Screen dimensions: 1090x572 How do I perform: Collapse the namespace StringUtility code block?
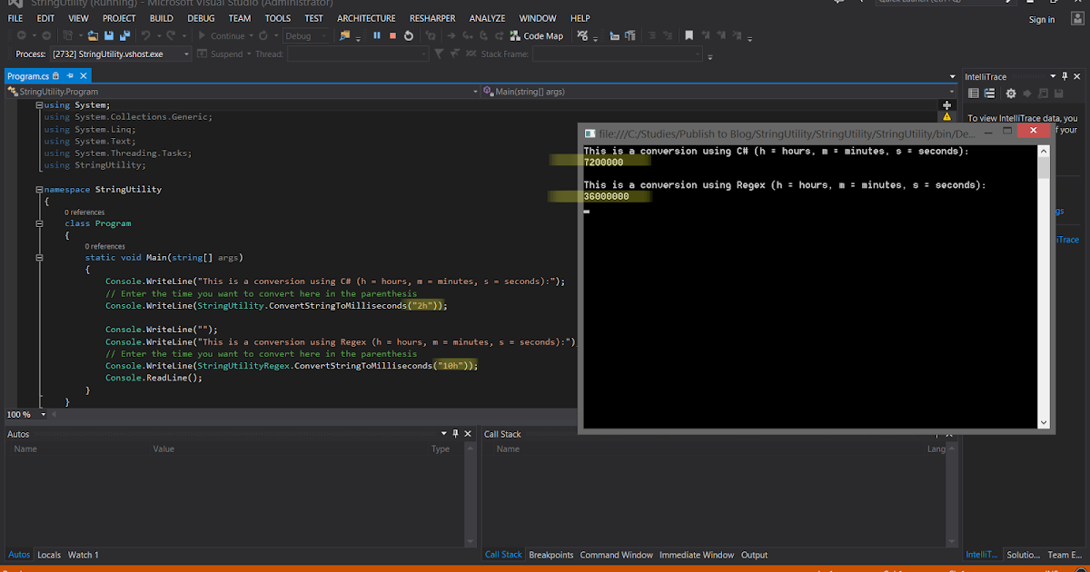pyautogui.click(x=40, y=189)
